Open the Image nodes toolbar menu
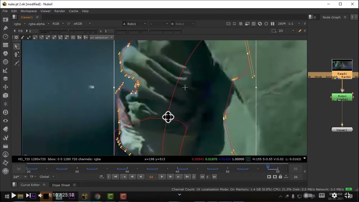 [x=5, y=20]
